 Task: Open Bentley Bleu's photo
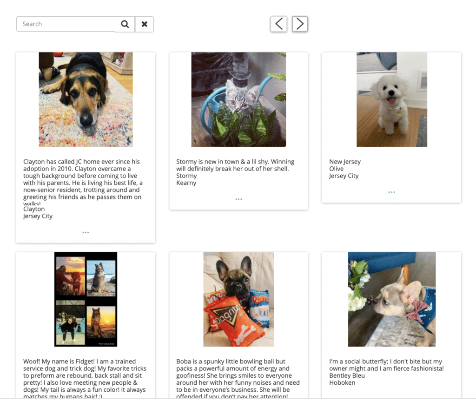click(391, 299)
